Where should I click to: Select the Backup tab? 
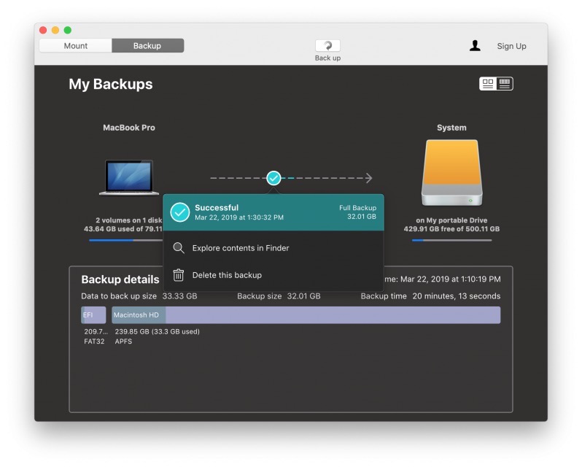click(147, 46)
